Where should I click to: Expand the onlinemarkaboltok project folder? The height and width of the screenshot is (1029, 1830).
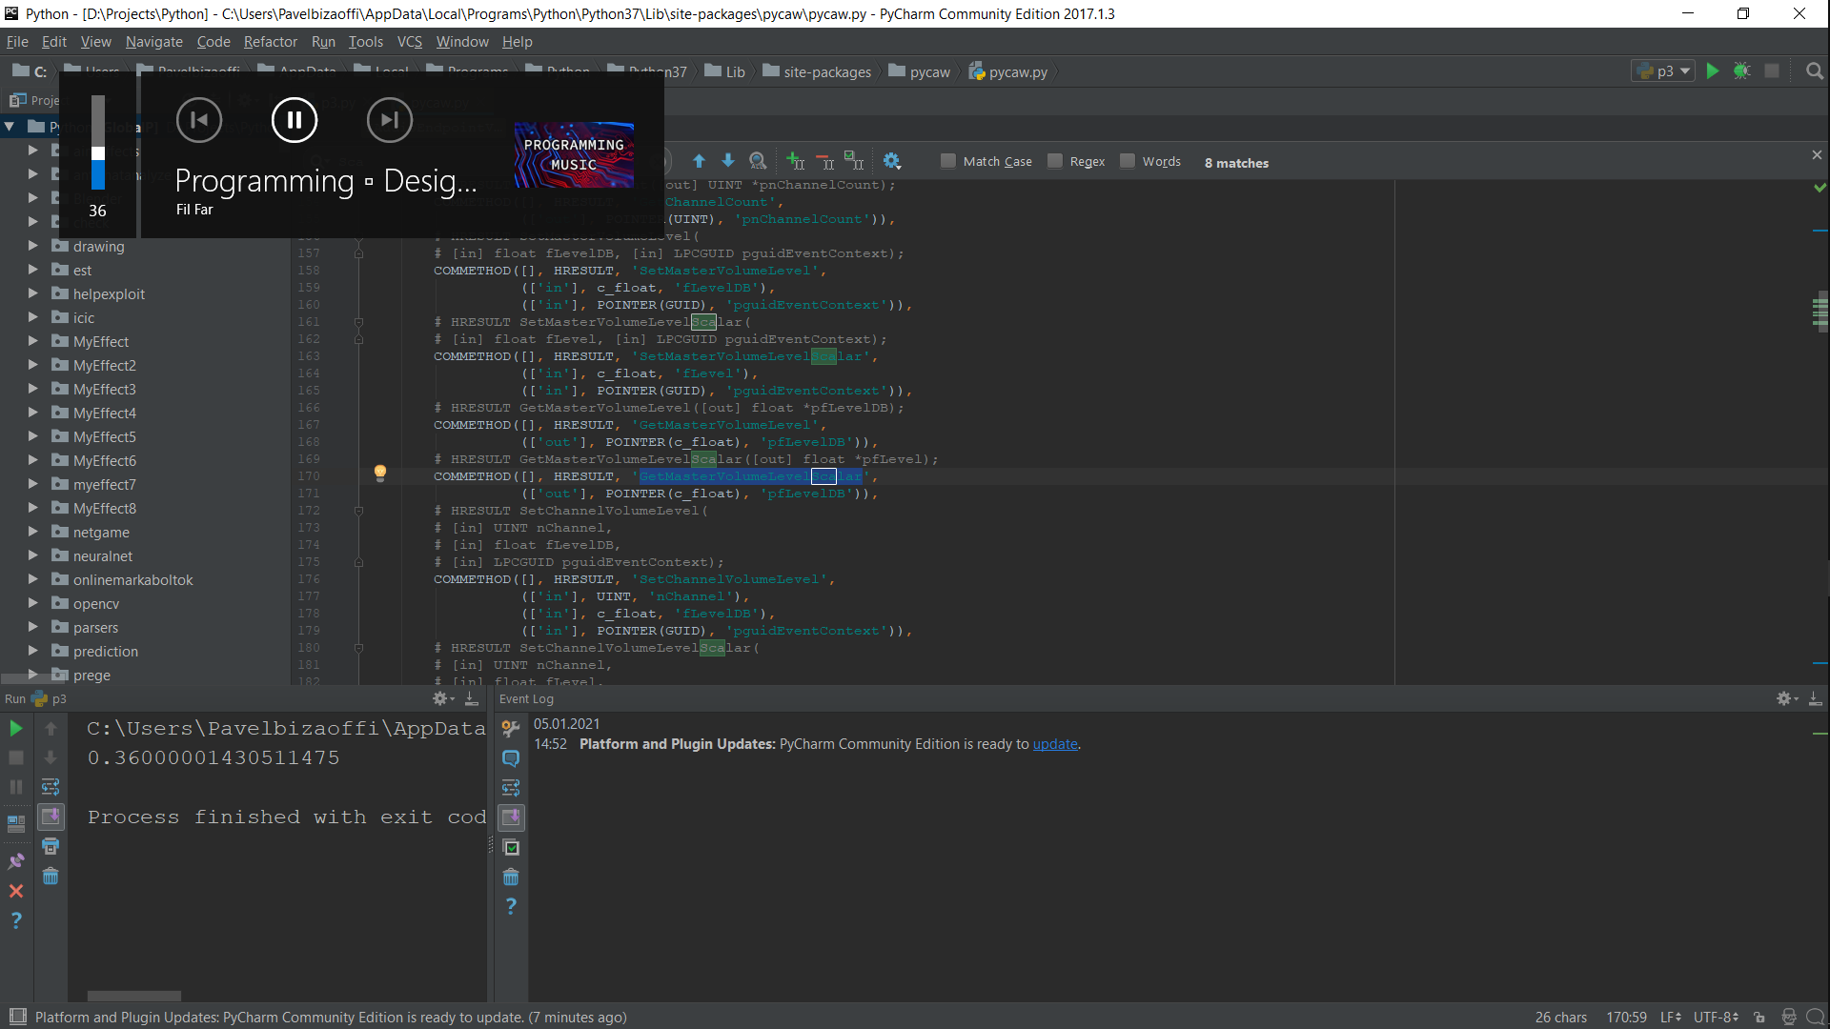32,579
